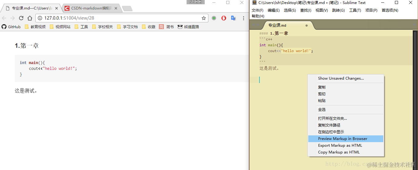This screenshot has width=418, height=170.
Task: Click 这是测试。 line in Sublime editor
Action: pos(269,68)
